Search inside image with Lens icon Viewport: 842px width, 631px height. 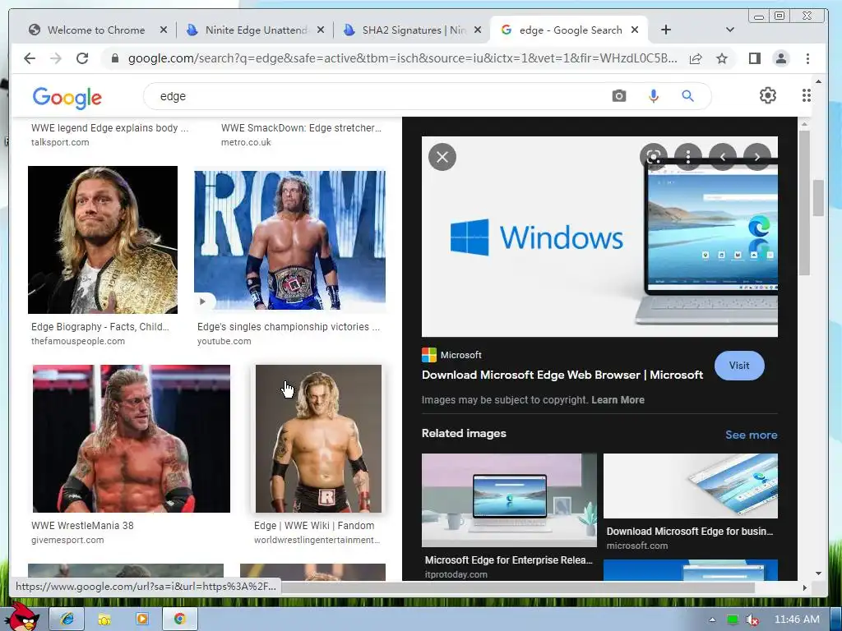click(654, 157)
